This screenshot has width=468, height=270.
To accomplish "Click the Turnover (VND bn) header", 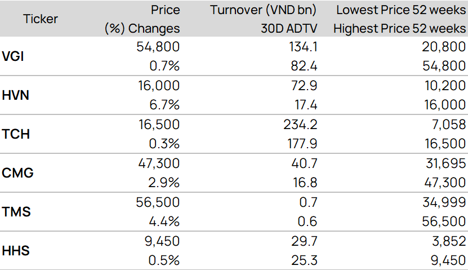I will (x=264, y=10).
